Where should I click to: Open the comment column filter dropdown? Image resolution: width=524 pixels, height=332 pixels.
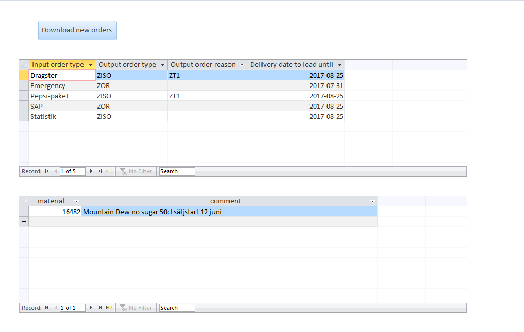[x=372, y=201]
